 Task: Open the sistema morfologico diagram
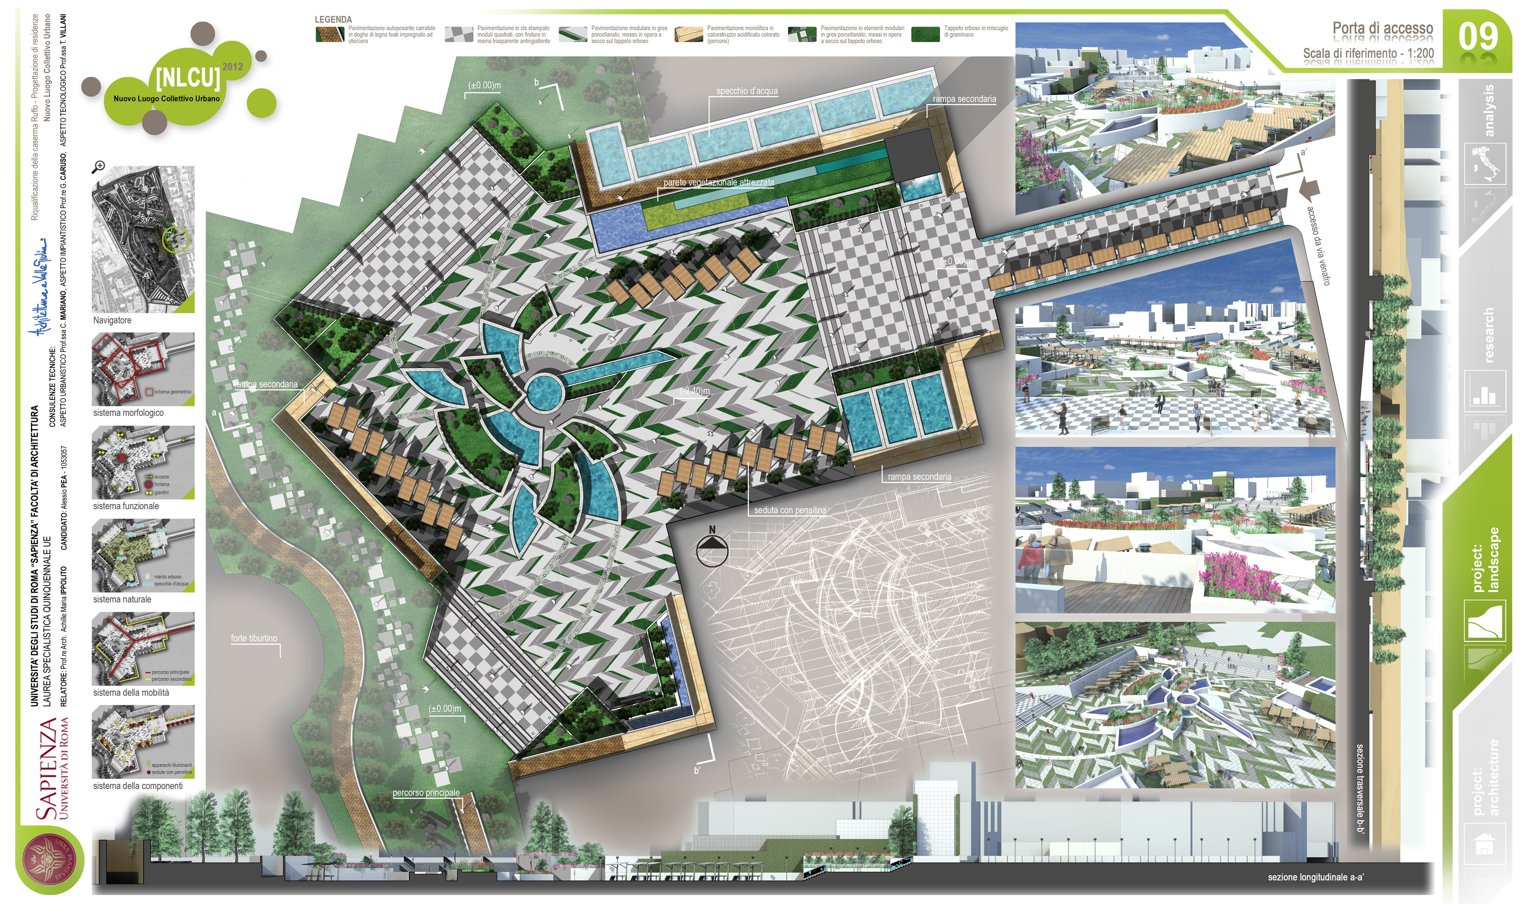143,369
